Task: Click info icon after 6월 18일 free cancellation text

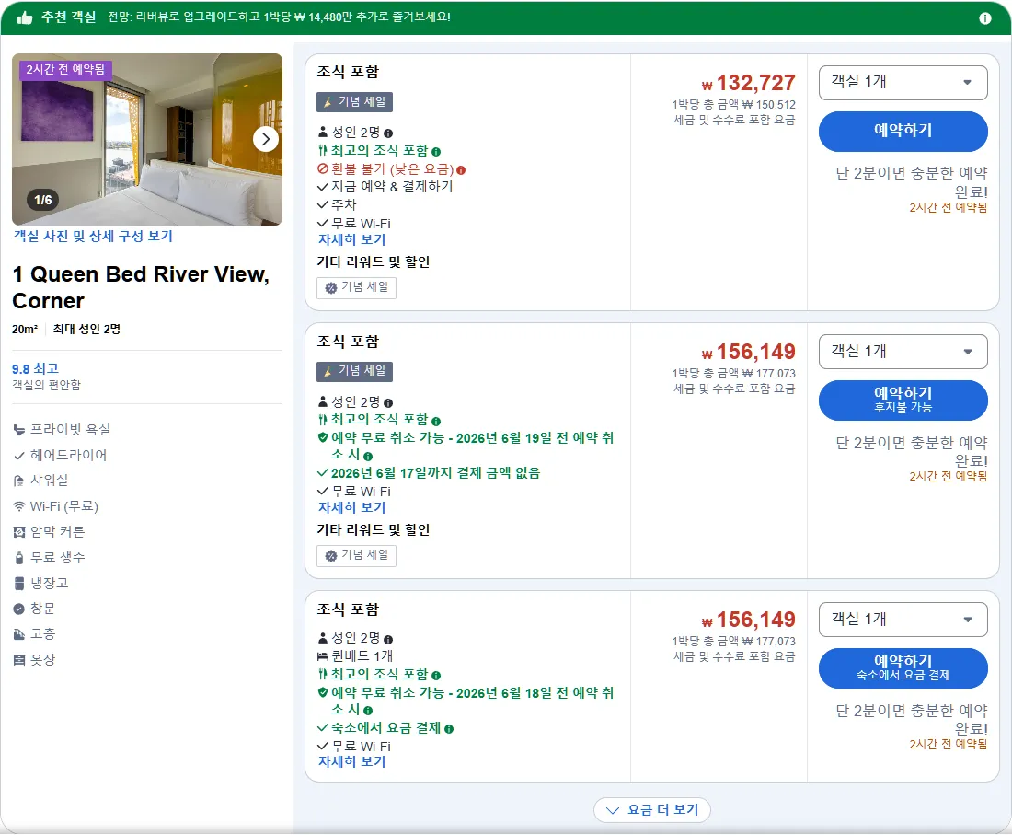Action: (x=368, y=711)
